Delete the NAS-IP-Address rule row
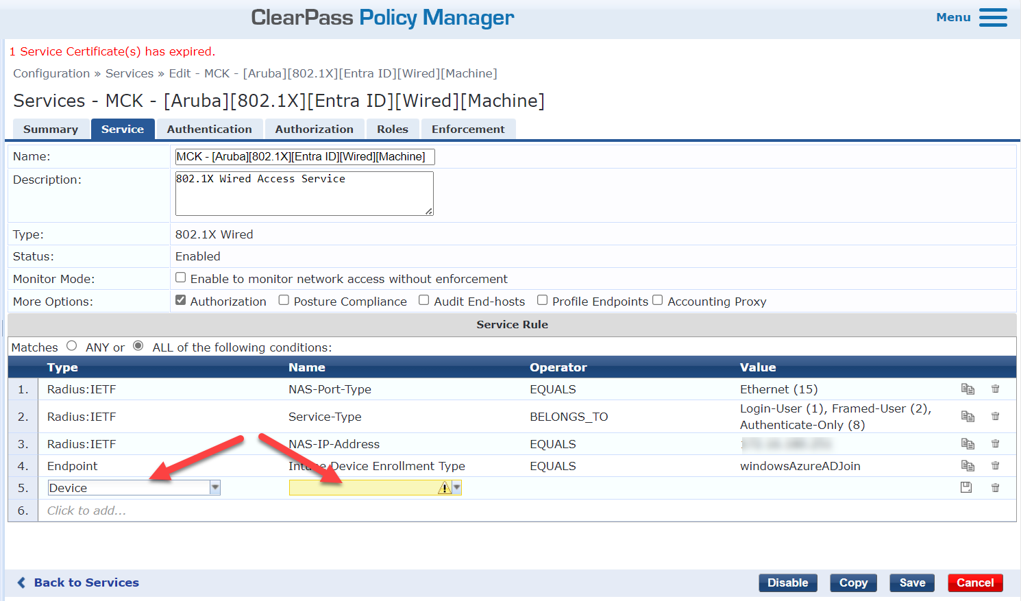 (995, 444)
